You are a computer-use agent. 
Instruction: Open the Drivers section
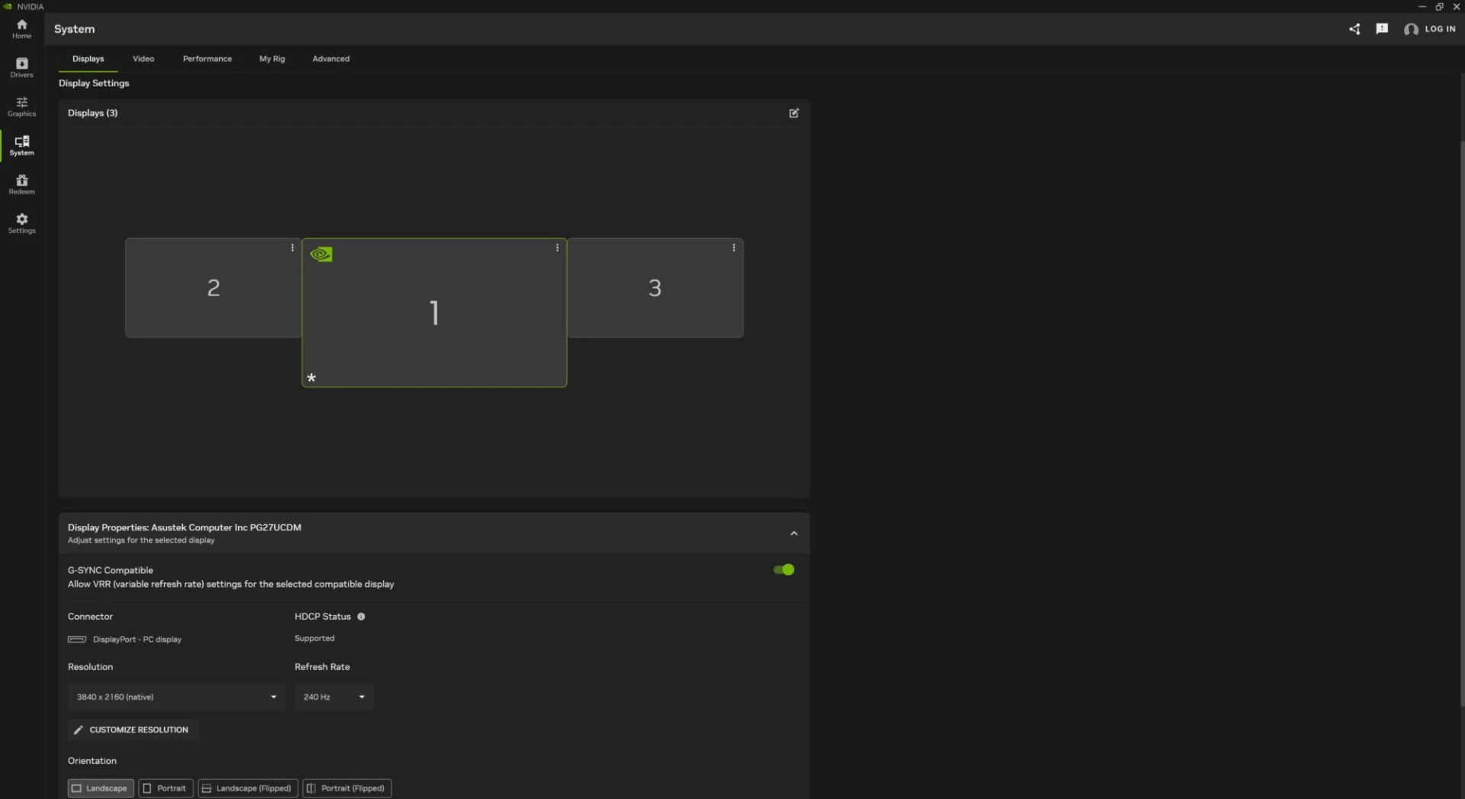(x=21, y=68)
